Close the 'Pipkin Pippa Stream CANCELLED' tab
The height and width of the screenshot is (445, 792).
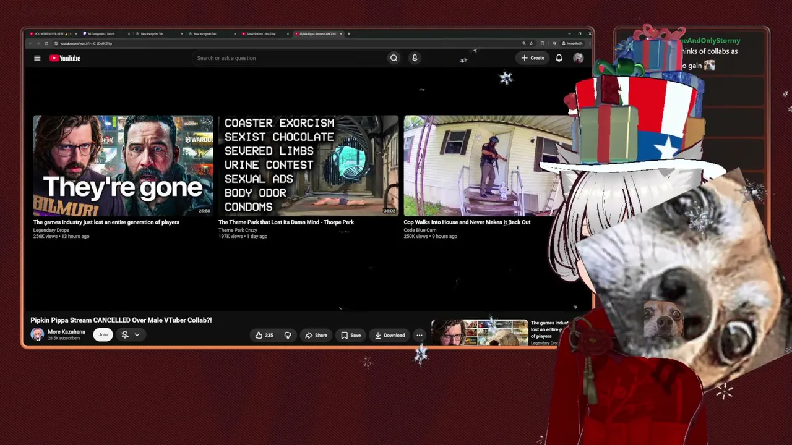click(341, 34)
